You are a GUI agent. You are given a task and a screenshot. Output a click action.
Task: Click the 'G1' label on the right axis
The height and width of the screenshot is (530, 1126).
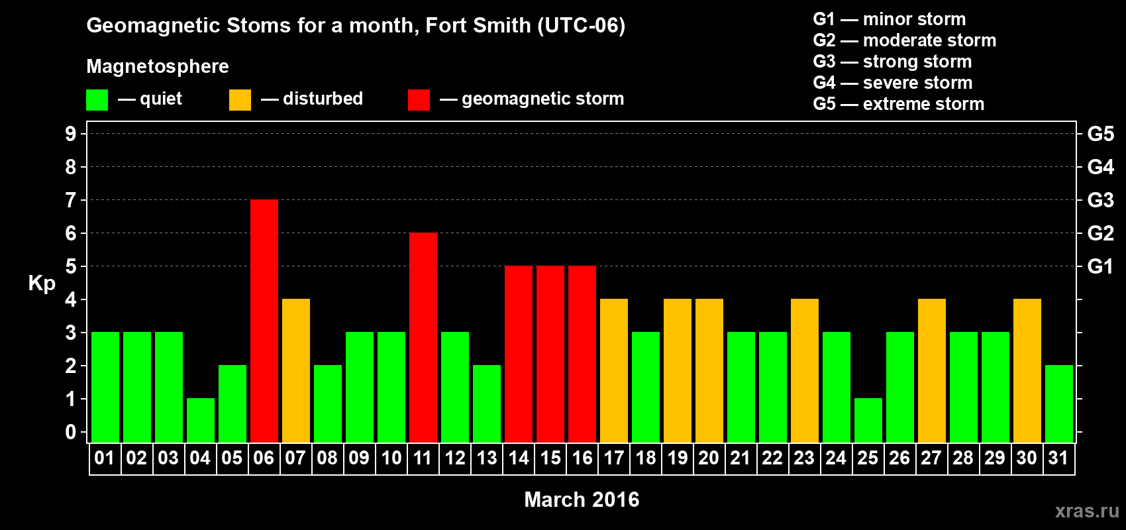tap(1101, 266)
